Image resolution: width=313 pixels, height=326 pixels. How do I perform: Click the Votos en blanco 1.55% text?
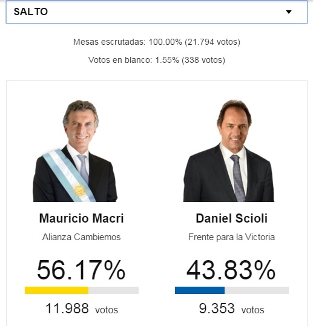157,60
